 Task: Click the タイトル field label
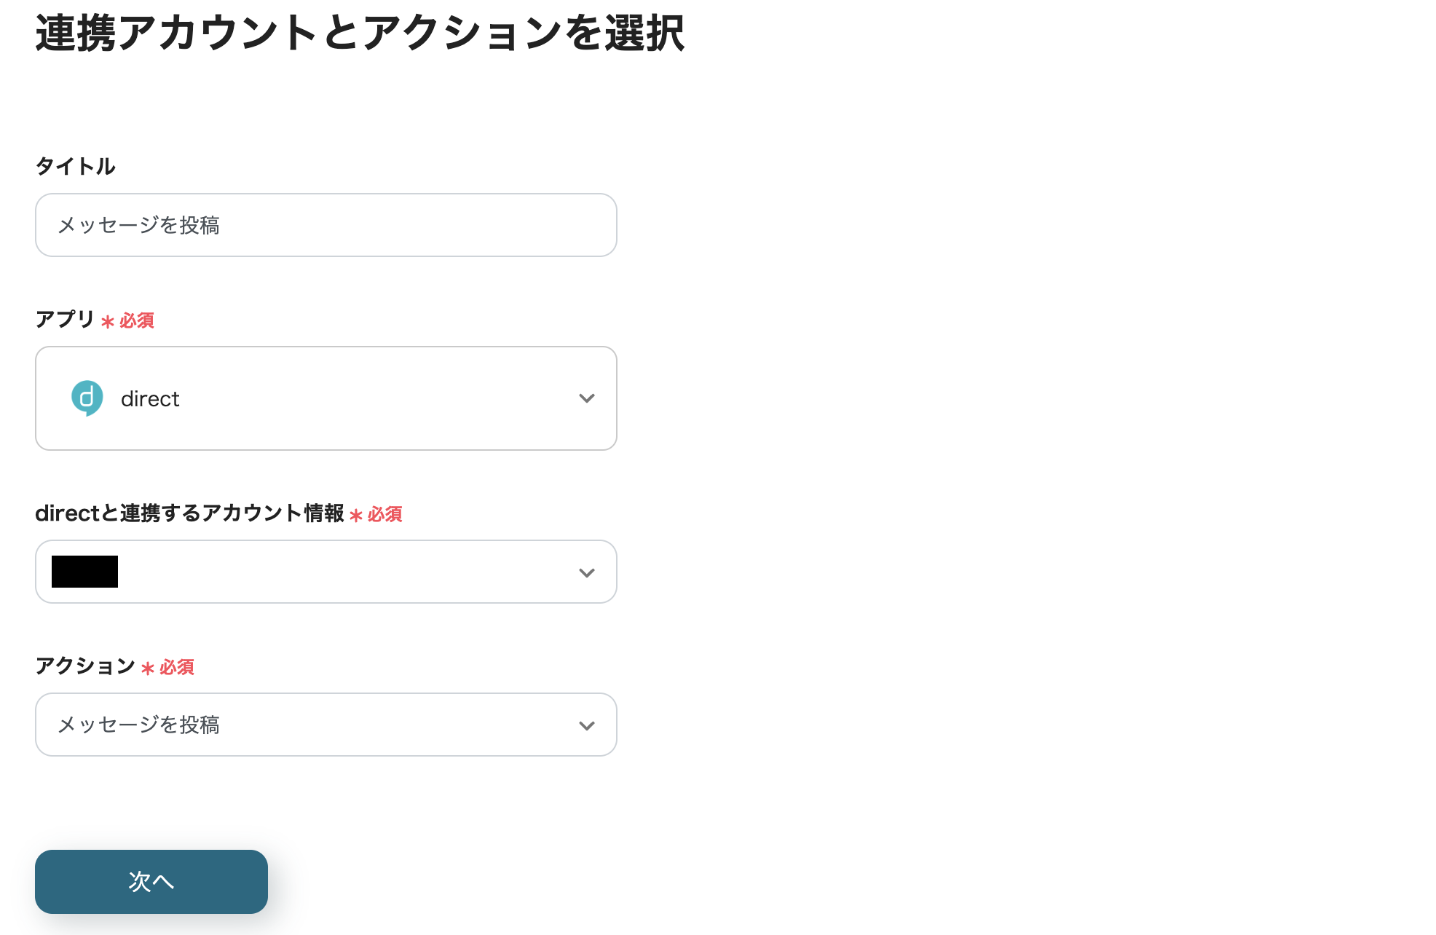pos(75,166)
